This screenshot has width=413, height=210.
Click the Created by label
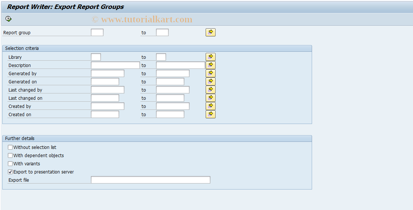click(20, 106)
